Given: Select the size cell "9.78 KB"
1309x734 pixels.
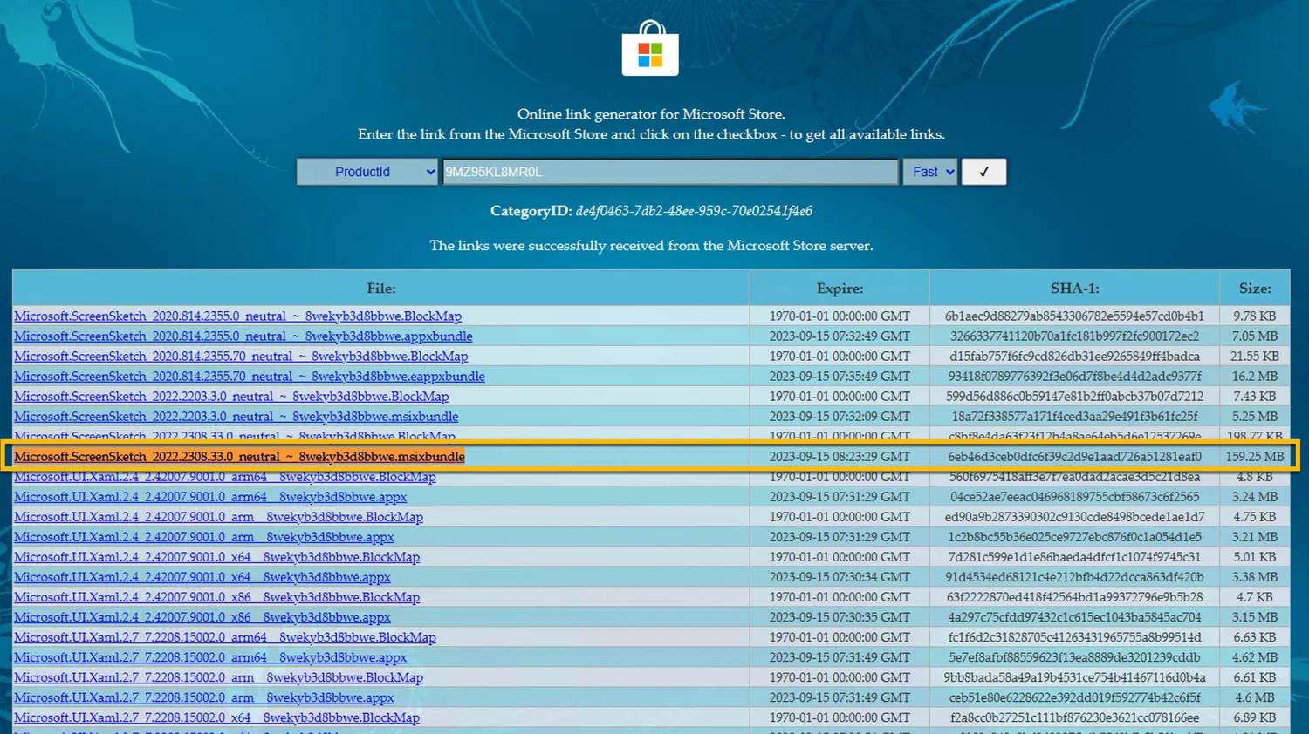Looking at the screenshot, I should click(1255, 316).
